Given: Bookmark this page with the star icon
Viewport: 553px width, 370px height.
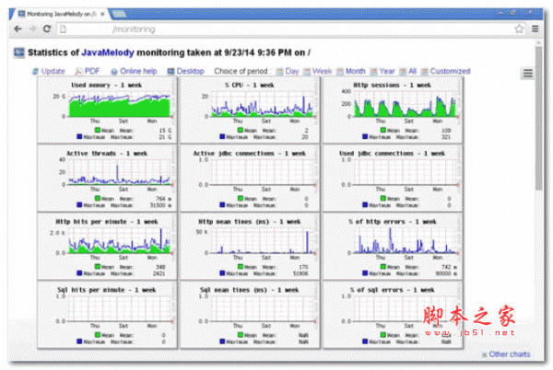Looking at the screenshot, I should 519,29.
